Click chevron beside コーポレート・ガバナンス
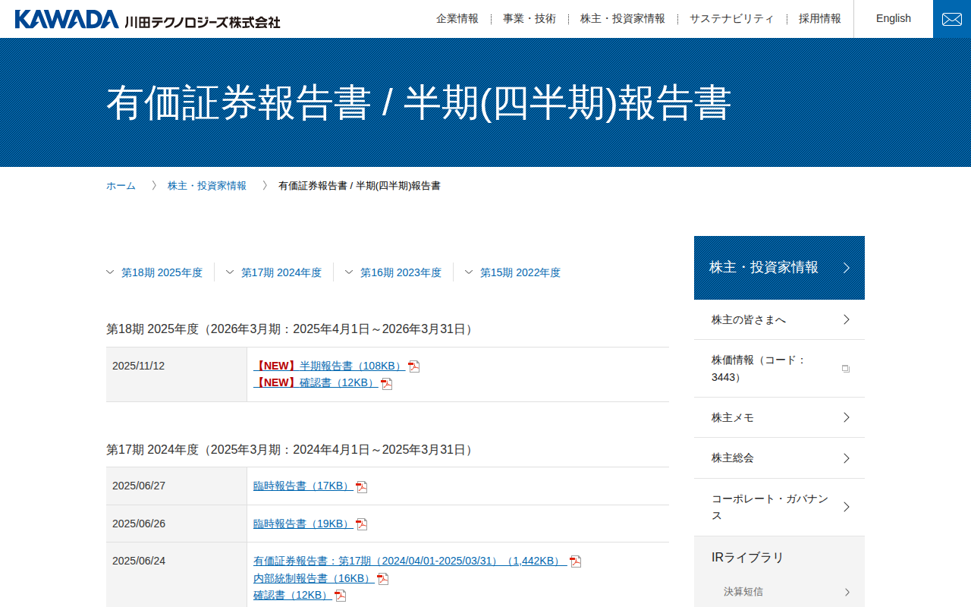The image size is (971, 607). 847,507
